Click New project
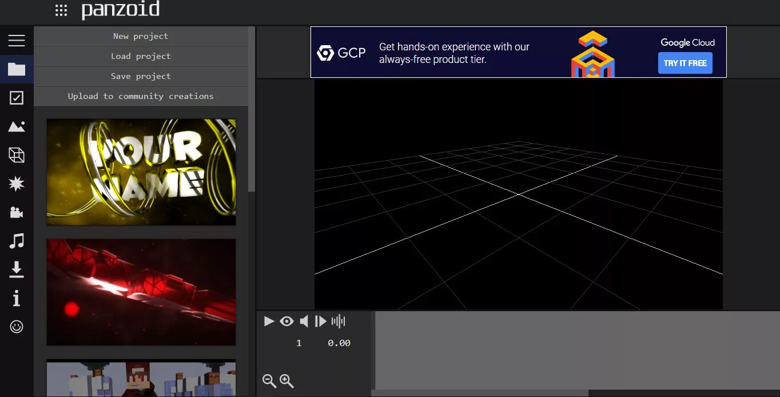The height and width of the screenshot is (397, 780). click(141, 36)
